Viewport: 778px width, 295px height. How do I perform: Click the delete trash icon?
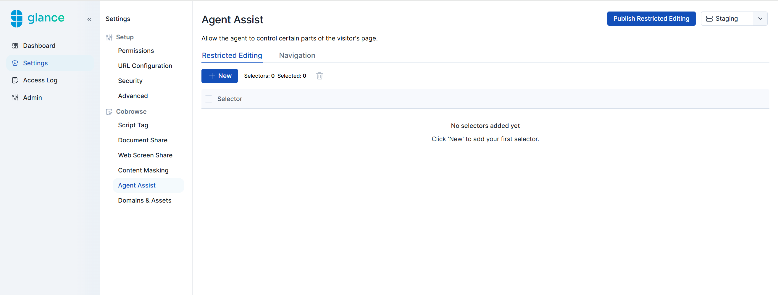point(319,76)
